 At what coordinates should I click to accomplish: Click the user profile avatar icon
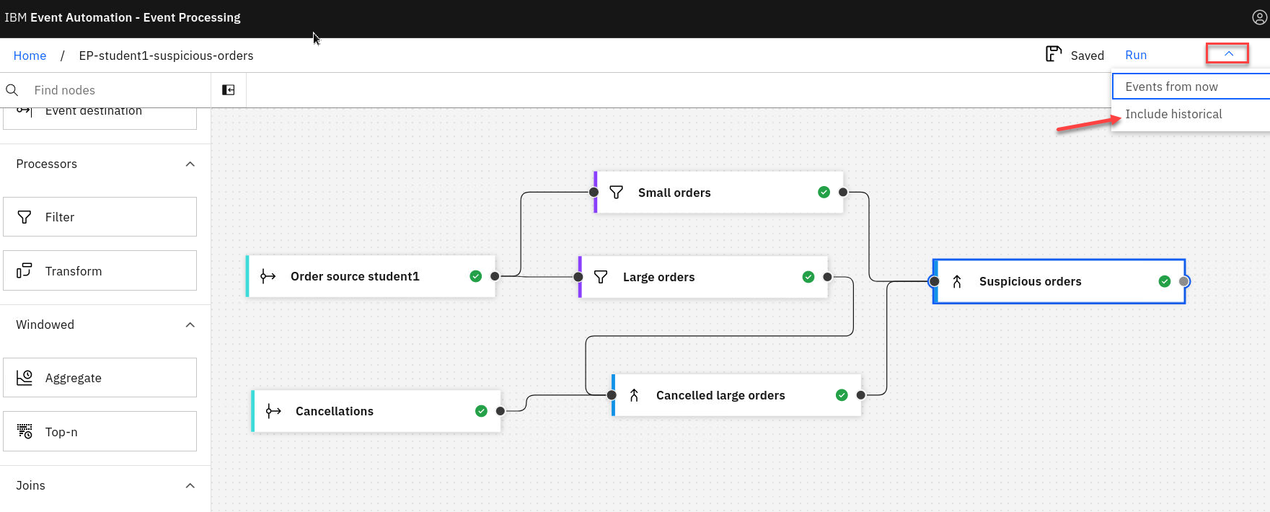tap(1259, 17)
